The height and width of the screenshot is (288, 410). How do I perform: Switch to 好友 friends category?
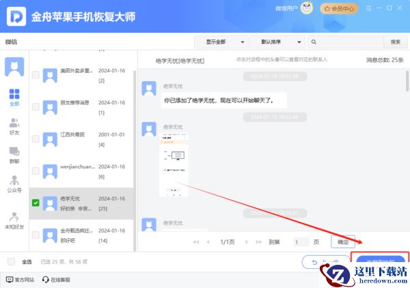click(x=14, y=126)
